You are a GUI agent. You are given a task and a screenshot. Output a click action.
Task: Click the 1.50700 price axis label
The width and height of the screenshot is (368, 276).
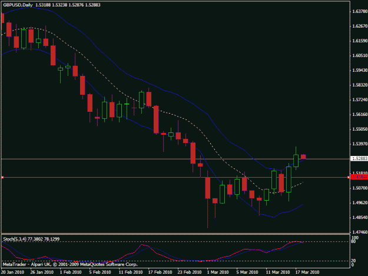[x=360, y=188]
